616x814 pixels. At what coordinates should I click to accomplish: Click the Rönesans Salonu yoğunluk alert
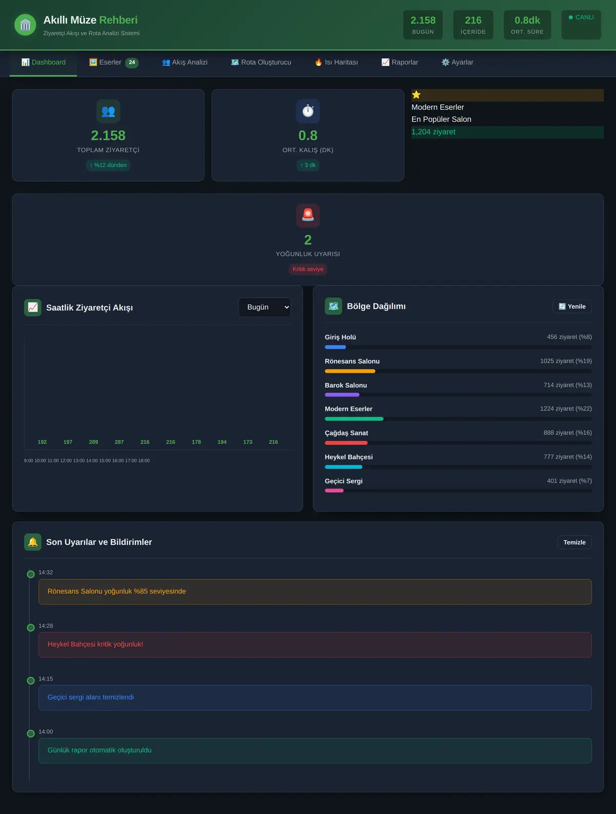(315, 592)
